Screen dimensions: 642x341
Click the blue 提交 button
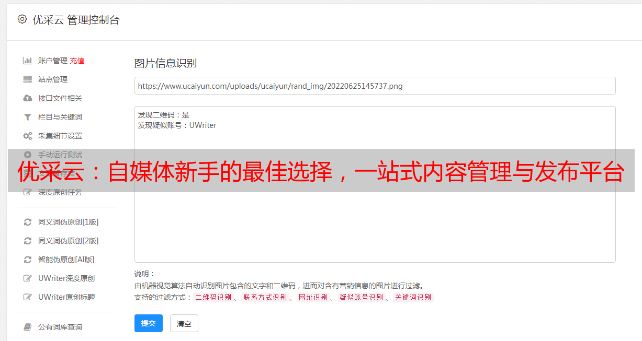click(149, 323)
